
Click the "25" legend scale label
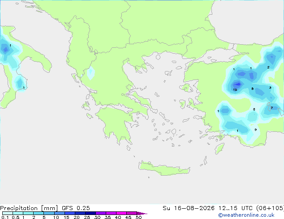coord(87,217)
